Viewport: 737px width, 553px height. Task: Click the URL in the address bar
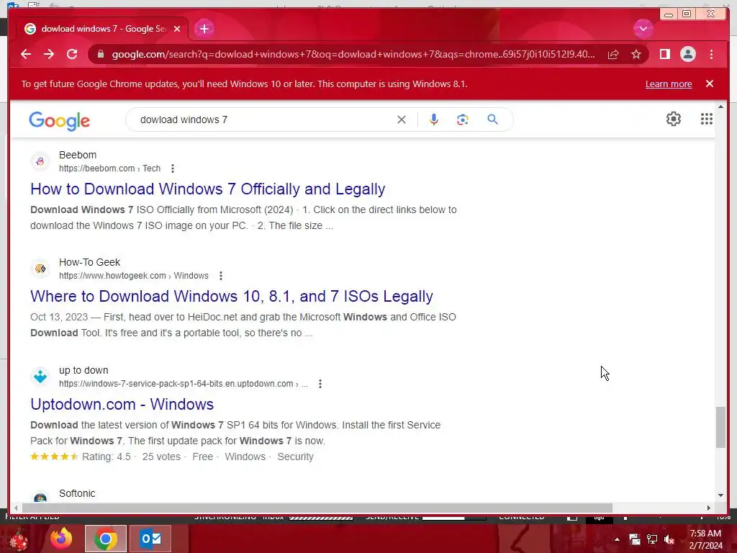(353, 54)
